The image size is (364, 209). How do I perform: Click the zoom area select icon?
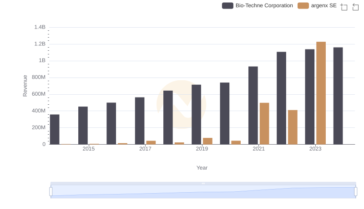(344, 7)
